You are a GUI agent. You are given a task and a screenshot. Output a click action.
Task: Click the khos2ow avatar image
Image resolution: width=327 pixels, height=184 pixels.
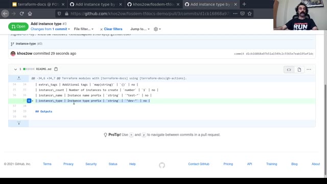click(13, 54)
